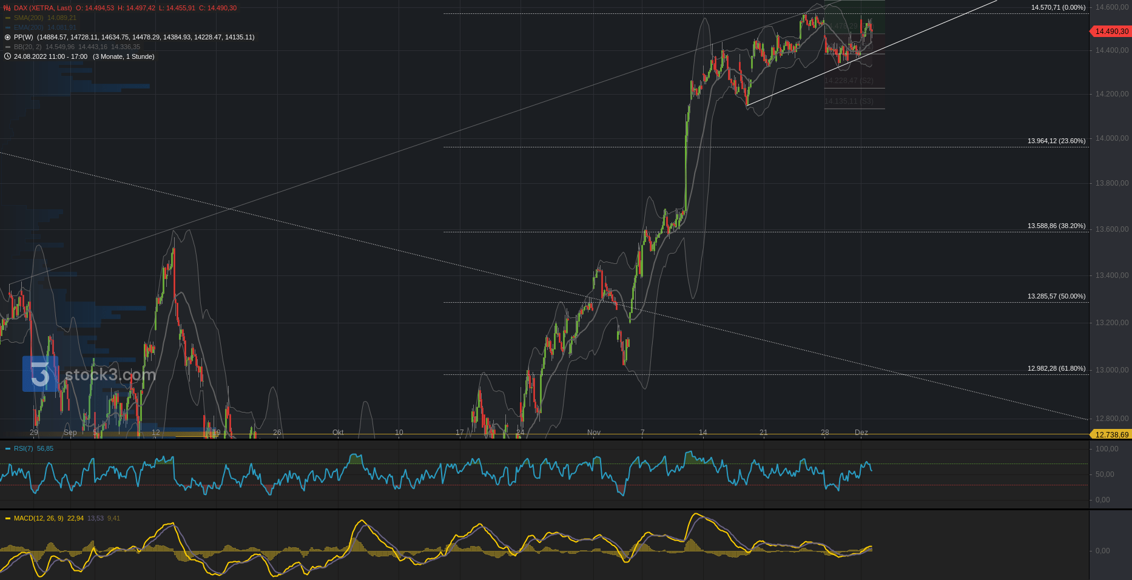The height and width of the screenshot is (580, 1132).
Task: Click the clock icon next to the date range
Action: click(x=7, y=56)
